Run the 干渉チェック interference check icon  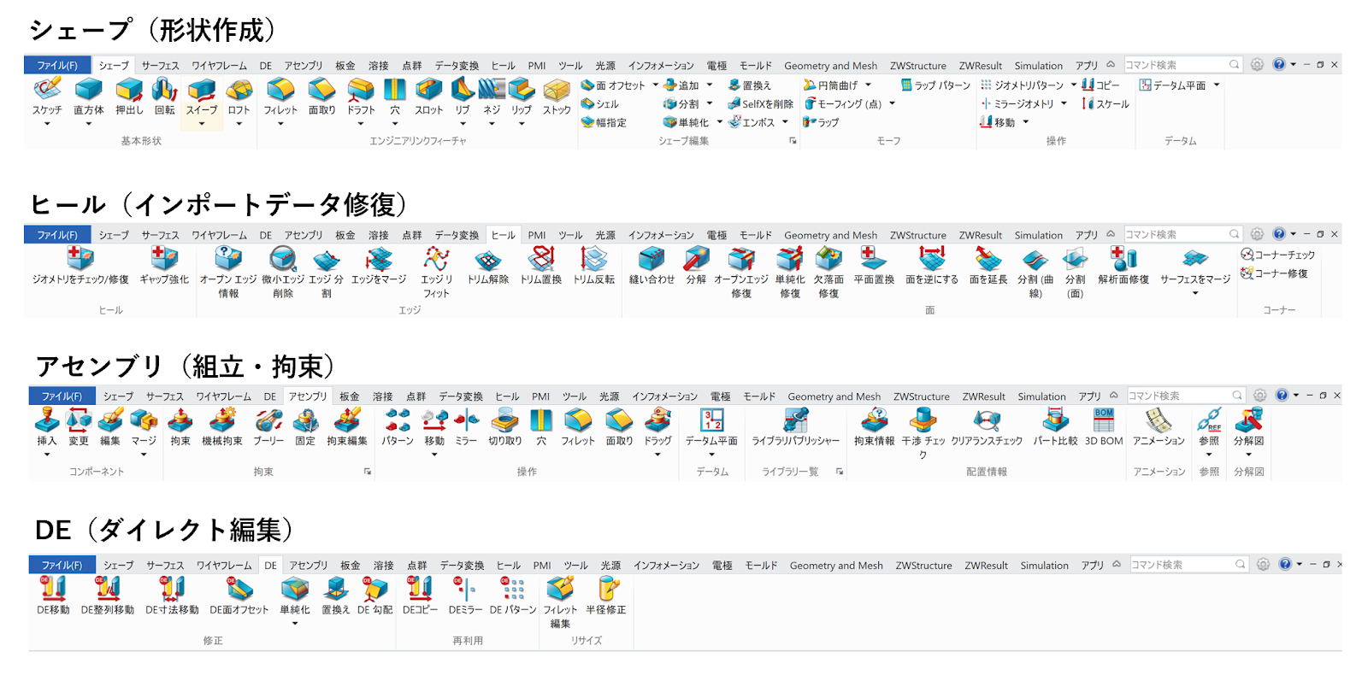coord(923,420)
